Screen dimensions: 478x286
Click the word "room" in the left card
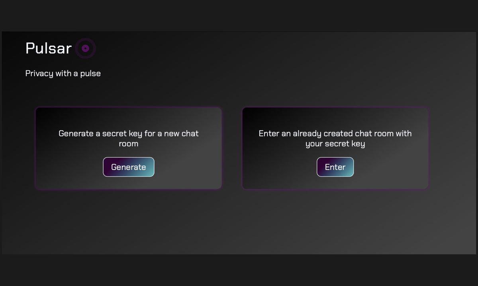[128, 144]
